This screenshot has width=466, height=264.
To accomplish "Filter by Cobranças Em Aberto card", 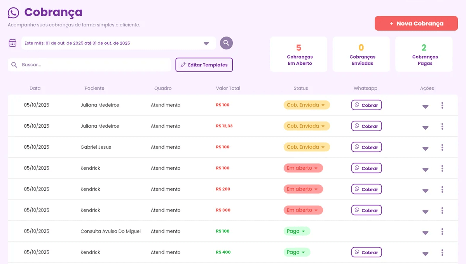I will (x=298, y=54).
